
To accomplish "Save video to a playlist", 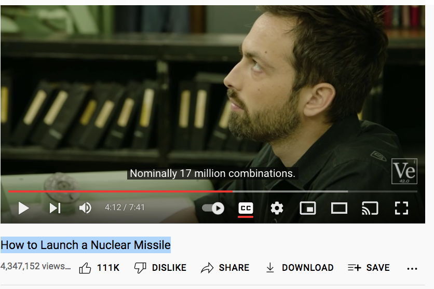I will pyautogui.click(x=369, y=268).
